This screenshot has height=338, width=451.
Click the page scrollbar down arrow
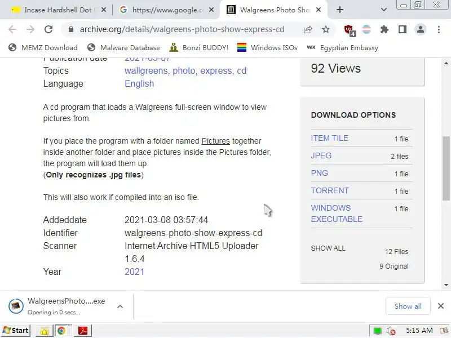pyautogui.click(x=446, y=285)
